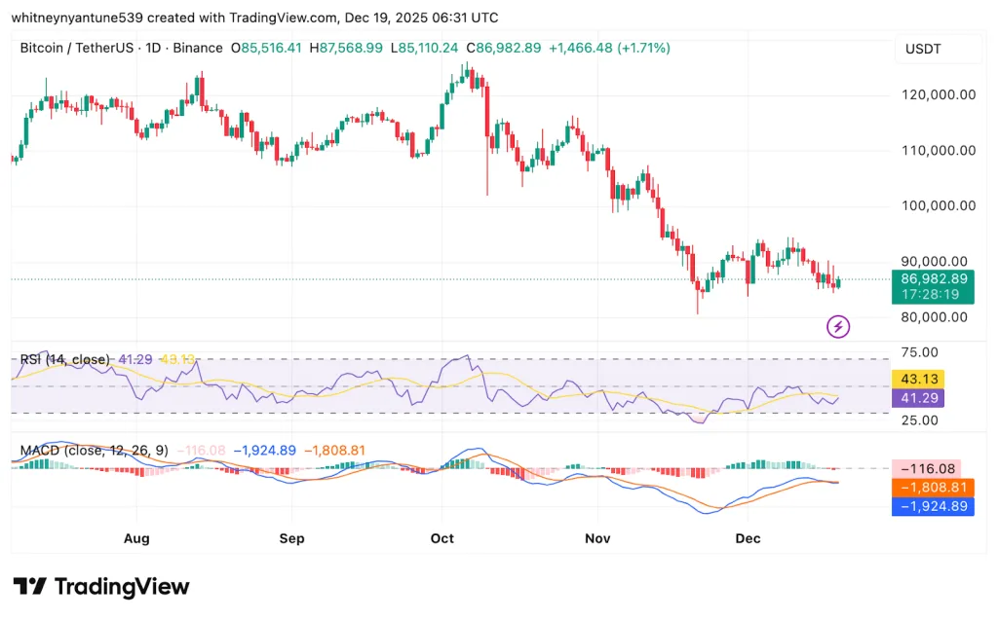Open the Bitcoin / TetherUS symbol selector

point(78,47)
